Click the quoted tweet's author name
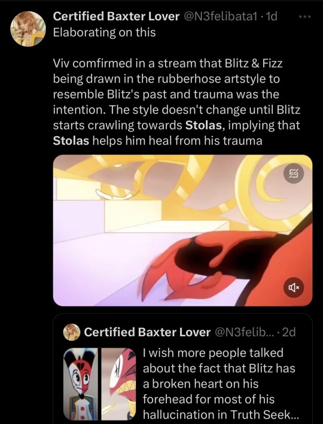The image size is (323, 424). point(147,332)
